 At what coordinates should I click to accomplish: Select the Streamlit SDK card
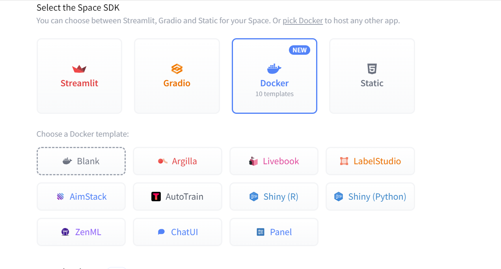pyautogui.click(x=79, y=76)
